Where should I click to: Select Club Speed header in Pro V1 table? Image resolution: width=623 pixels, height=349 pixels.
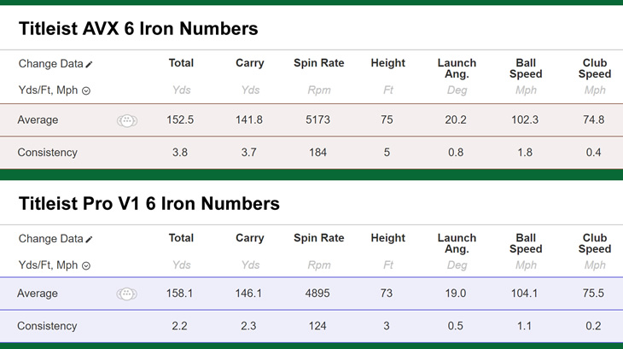(595, 243)
